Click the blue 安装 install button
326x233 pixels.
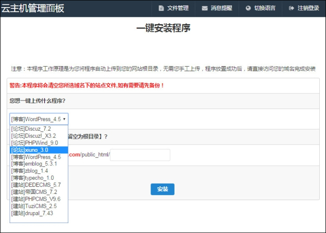pos(163,189)
